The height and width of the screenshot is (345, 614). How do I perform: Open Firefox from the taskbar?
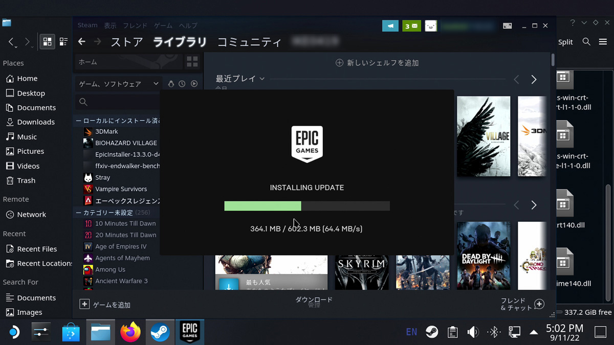pos(130,332)
